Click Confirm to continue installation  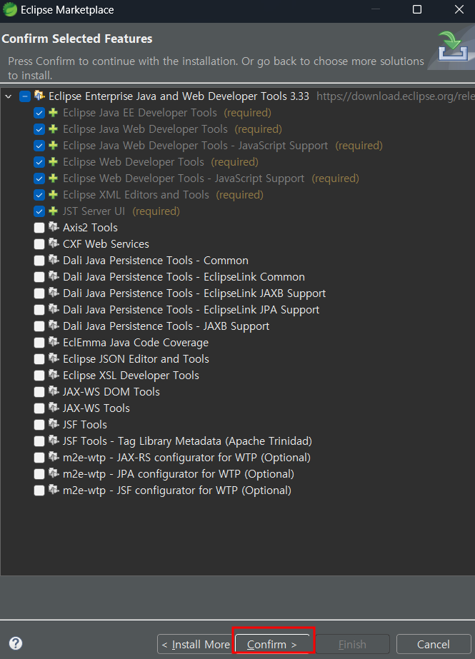(x=272, y=644)
